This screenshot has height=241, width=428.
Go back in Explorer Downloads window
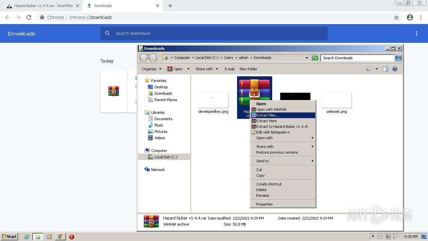coord(143,58)
